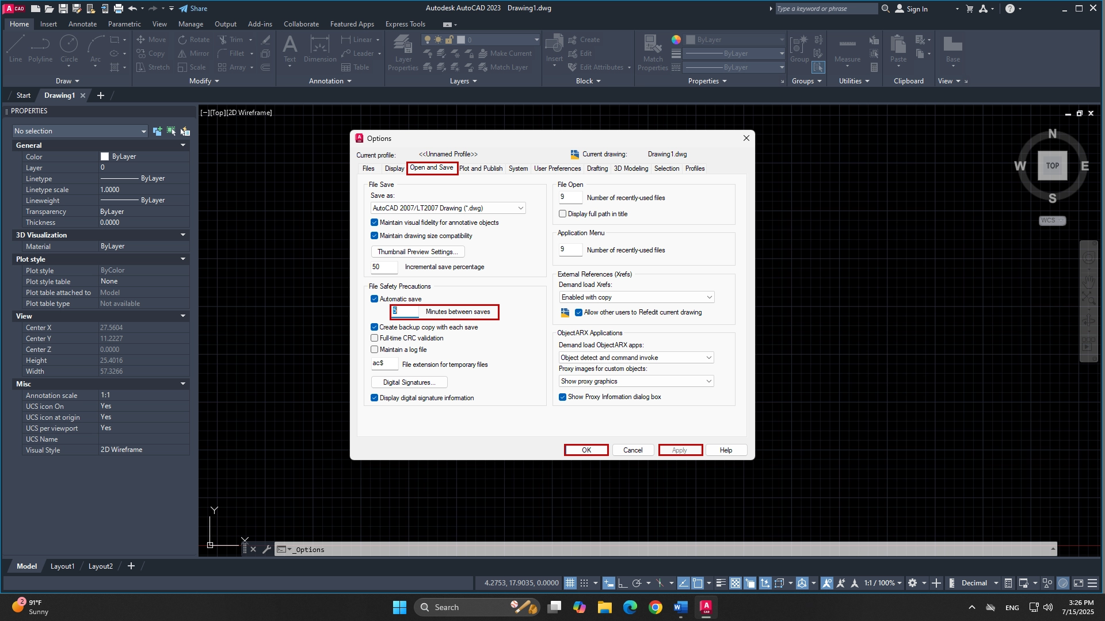
Task: Check Display full path in title
Action: [563, 214]
